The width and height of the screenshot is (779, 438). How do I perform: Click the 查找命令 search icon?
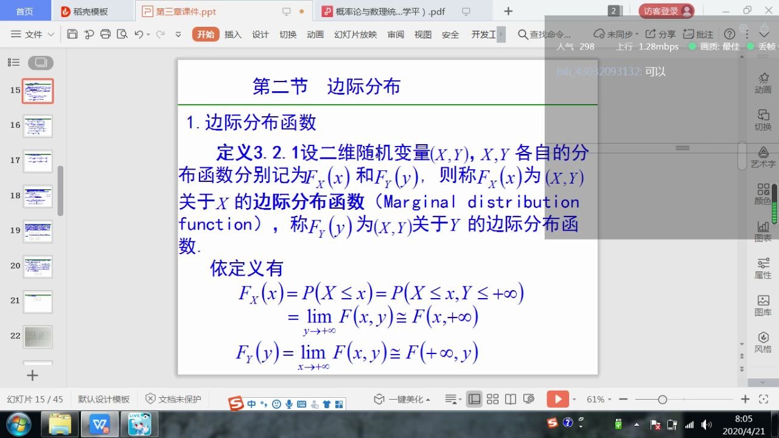(523, 35)
